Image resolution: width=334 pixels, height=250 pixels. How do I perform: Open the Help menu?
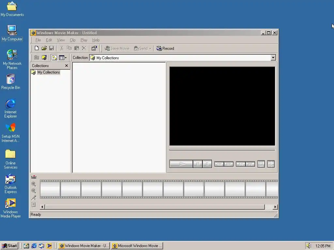[x=96, y=40]
